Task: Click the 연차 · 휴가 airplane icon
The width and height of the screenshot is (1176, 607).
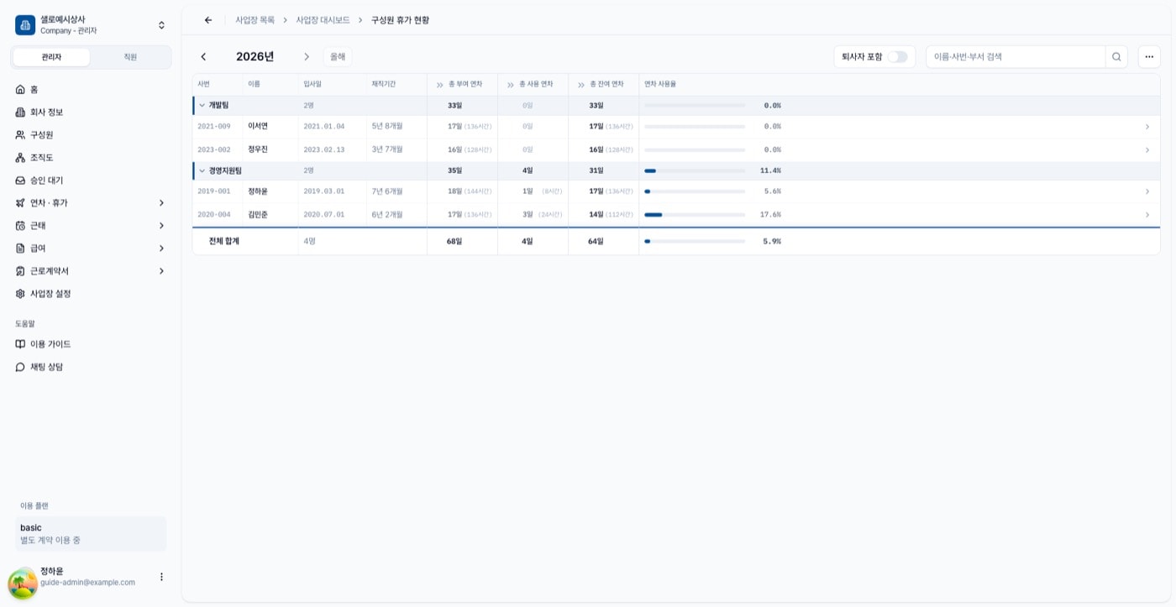Action: click(x=21, y=202)
